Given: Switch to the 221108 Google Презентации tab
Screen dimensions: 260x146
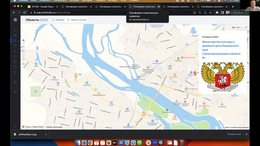Looking at the screenshot, I should click(41, 7).
